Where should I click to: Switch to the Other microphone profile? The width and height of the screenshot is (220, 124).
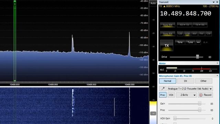tap(203, 81)
